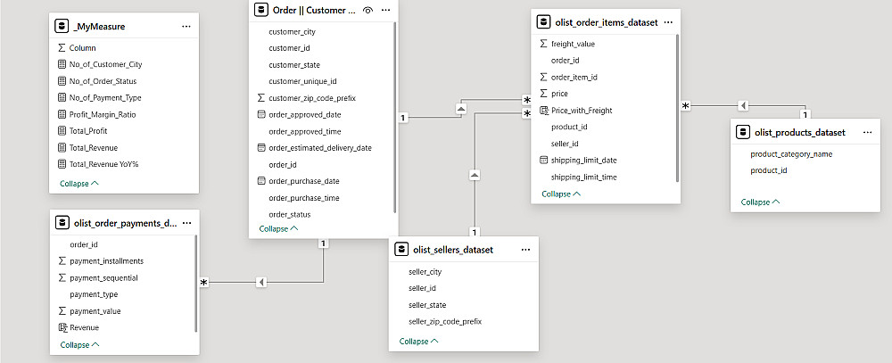892x363 pixels.
Task: Collapse the olist_products_dataset table
Action: coord(760,202)
